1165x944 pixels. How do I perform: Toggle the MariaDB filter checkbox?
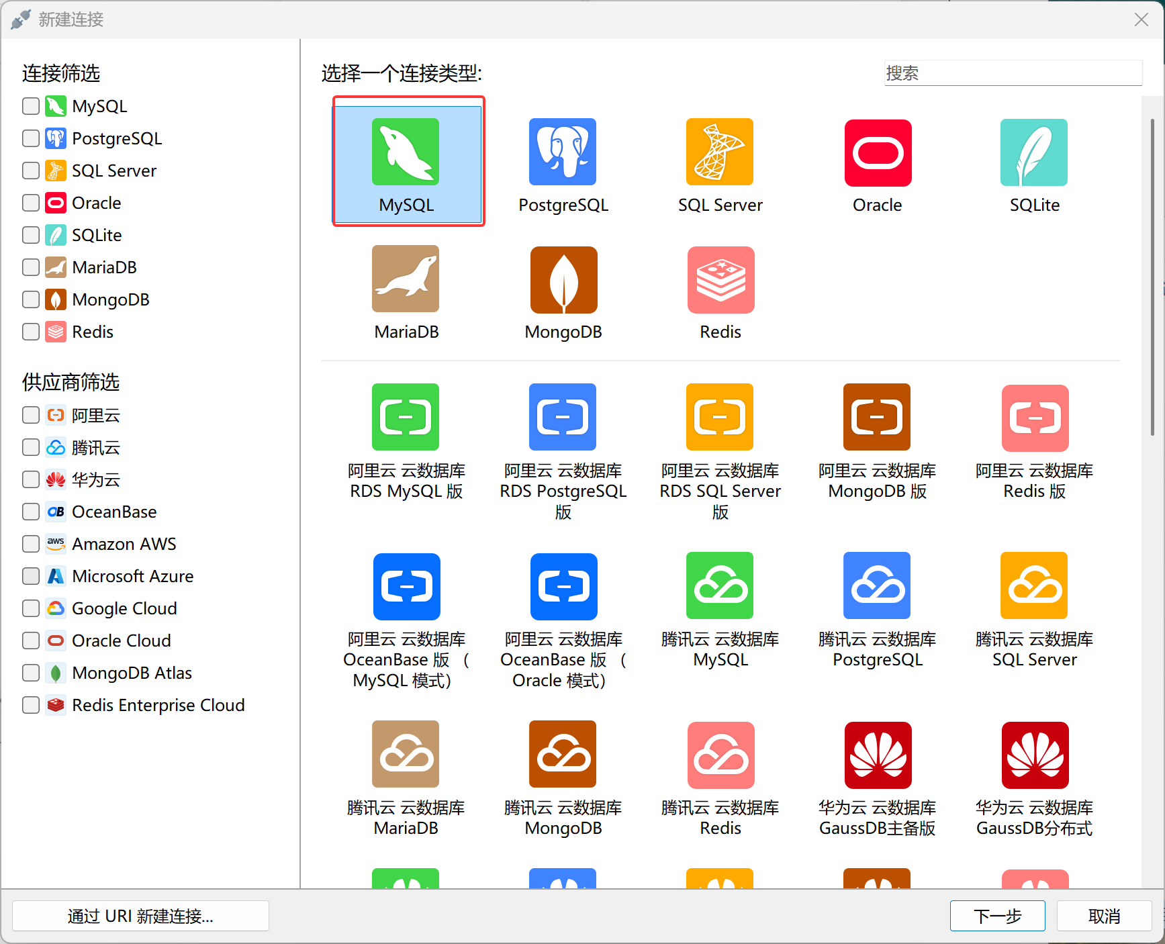pos(31,267)
